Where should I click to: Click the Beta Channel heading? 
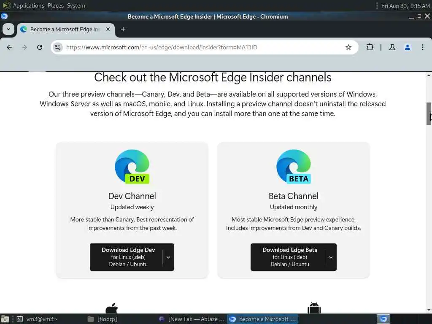point(294,196)
